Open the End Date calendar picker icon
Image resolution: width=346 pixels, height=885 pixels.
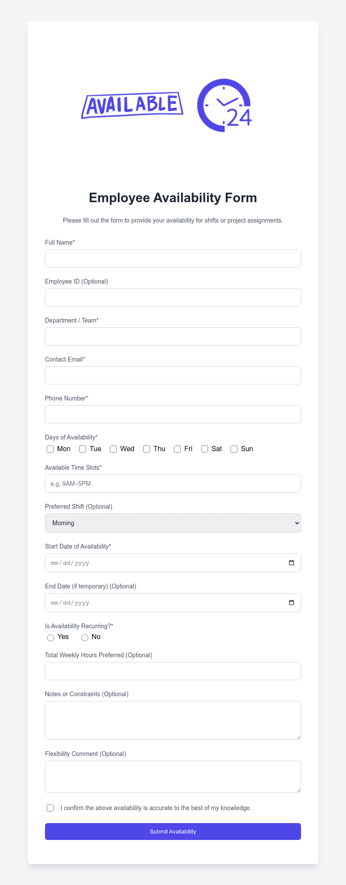tap(292, 602)
